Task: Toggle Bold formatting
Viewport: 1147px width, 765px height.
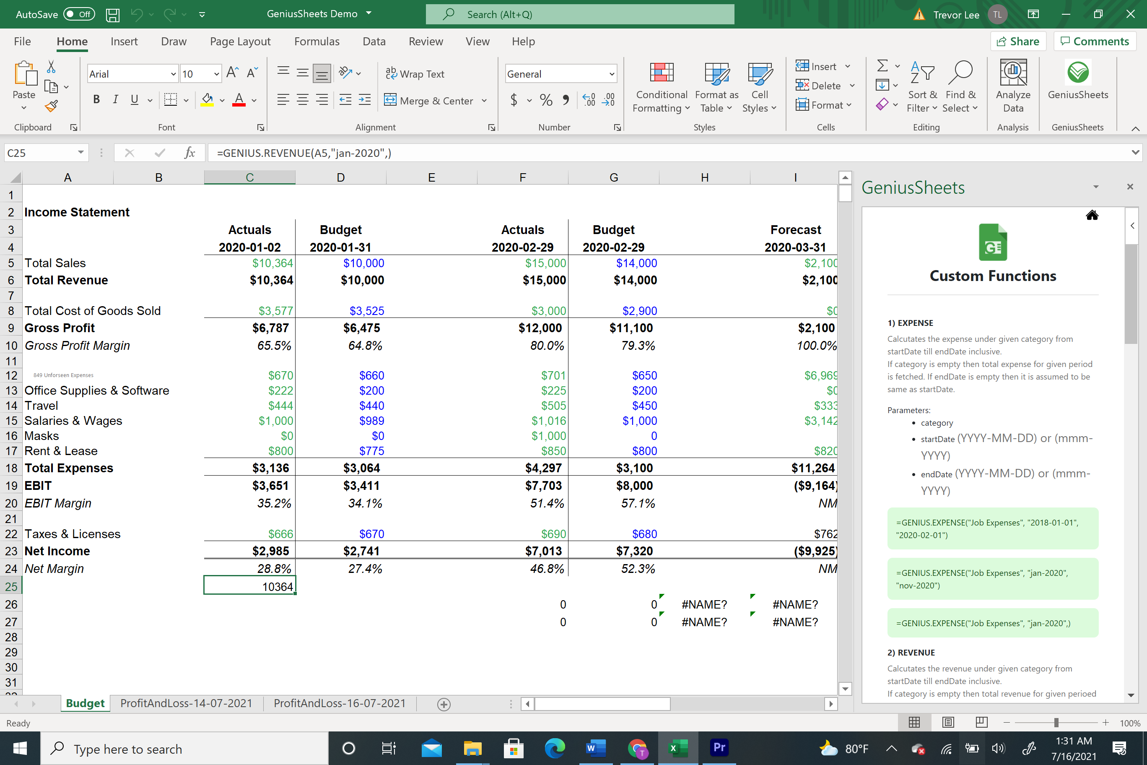Action: coord(96,100)
